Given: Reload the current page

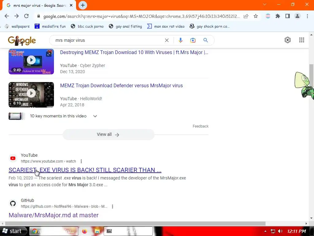Looking at the screenshot, I should (26, 16).
